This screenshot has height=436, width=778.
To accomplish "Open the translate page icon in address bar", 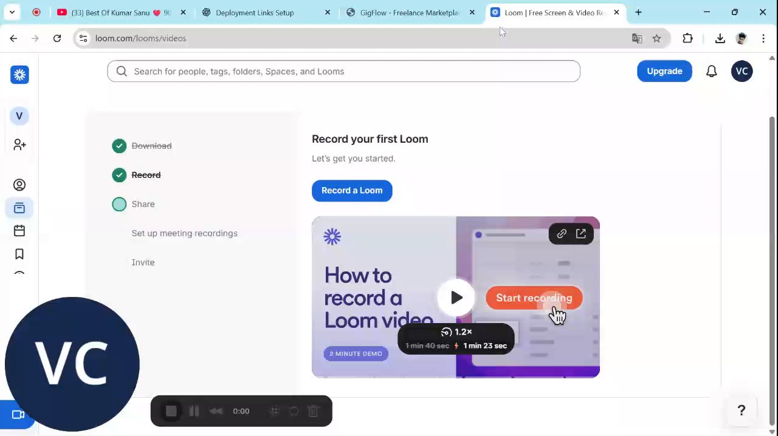I will (637, 38).
